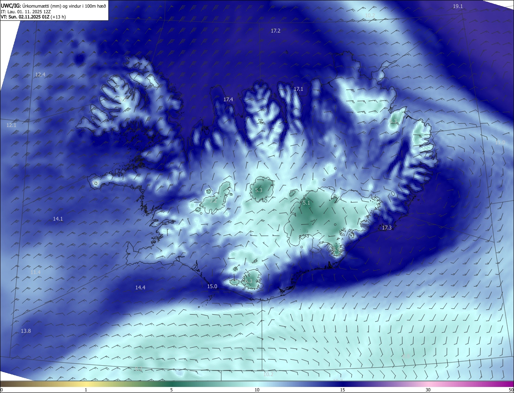Select the legend tick labeled 30

click(428, 390)
